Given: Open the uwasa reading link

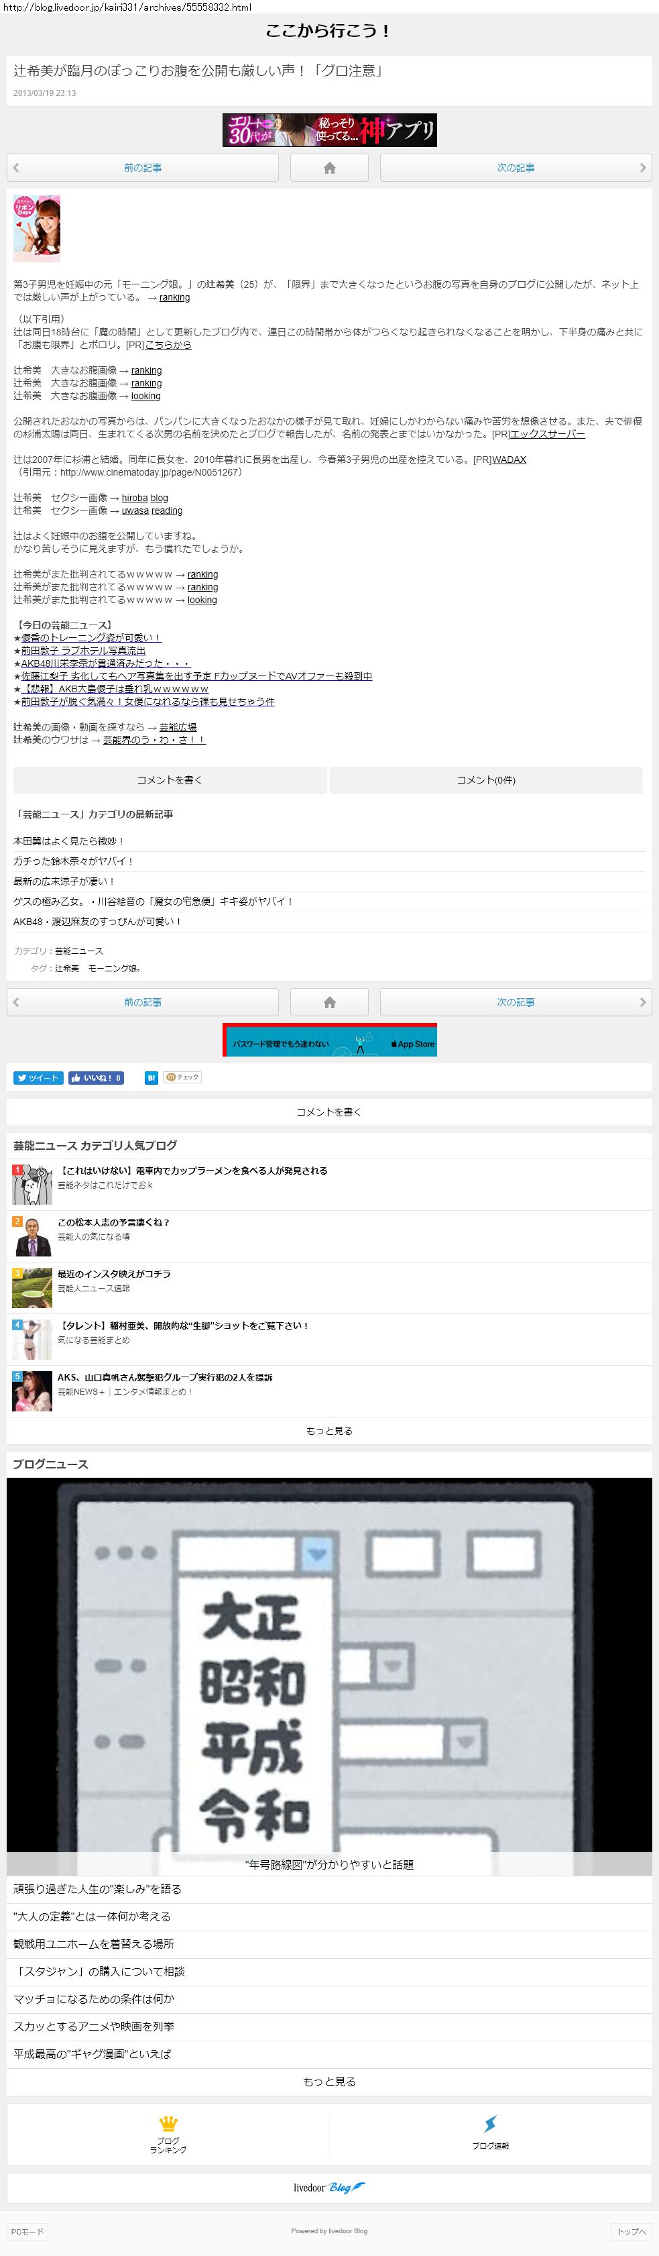Looking at the screenshot, I should (x=152, y=511).
